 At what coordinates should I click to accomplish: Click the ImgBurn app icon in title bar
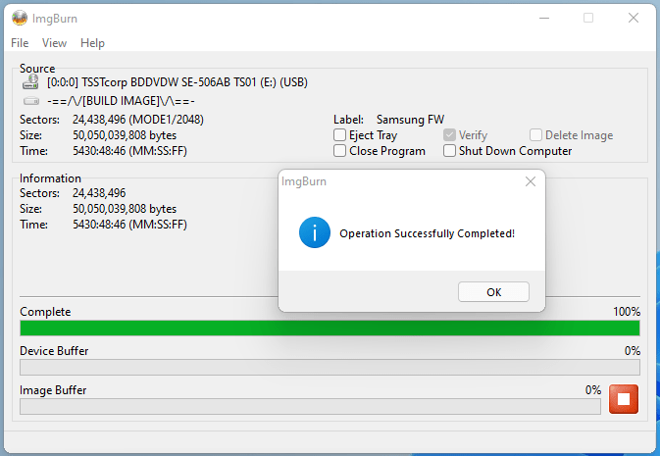click(19, 17)
